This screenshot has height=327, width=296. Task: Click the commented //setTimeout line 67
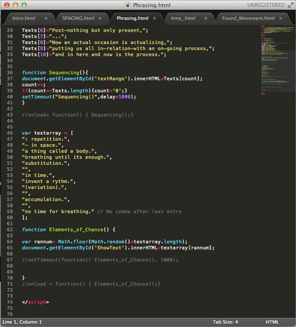pyautogui.click(x=100, y=260)
